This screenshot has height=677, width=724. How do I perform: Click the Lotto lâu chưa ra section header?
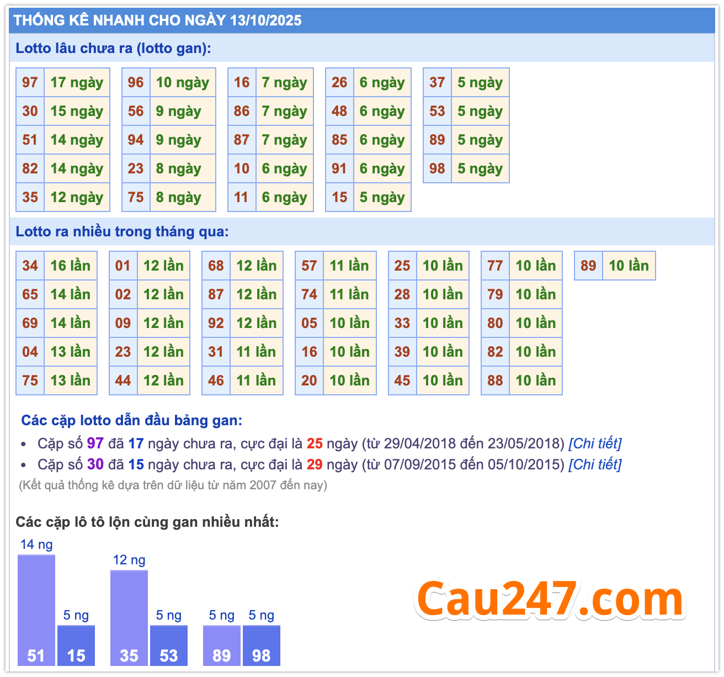113,49
